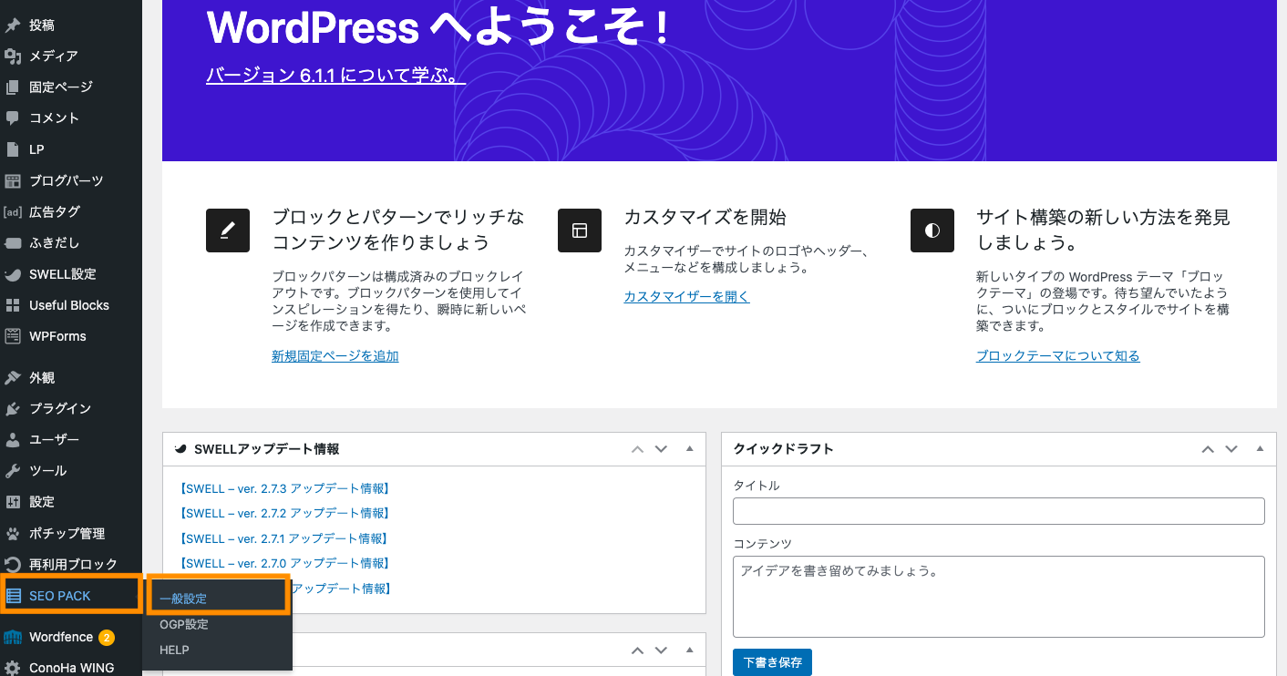
Task: Click the balloon icon beside ふきだし
Action: pos(13,243)
